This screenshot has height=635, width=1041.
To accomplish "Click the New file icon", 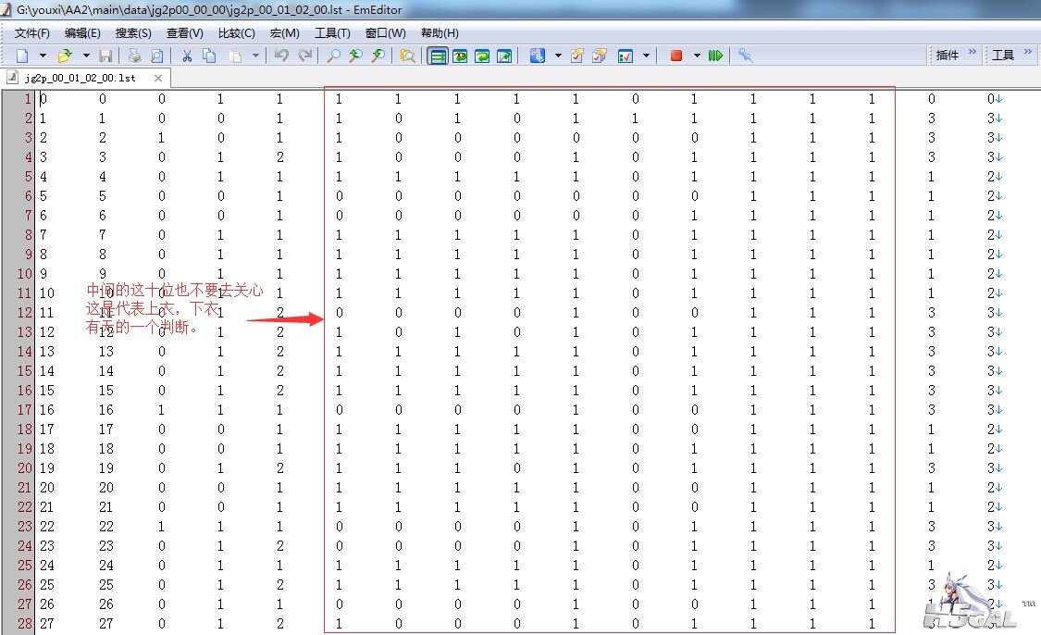I will (x=22, y=56).
